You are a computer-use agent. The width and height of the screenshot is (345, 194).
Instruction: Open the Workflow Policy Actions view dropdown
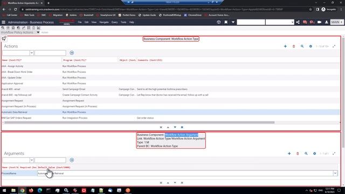38,32
